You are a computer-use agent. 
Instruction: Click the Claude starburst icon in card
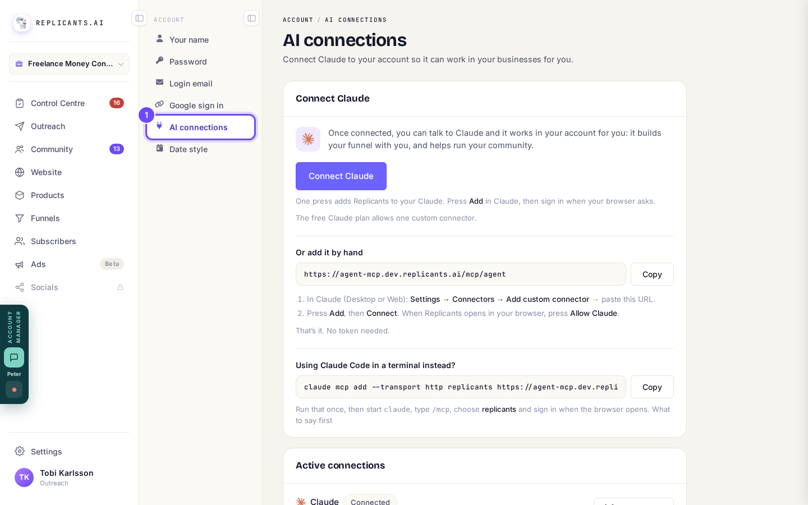click(x=308, y=139)
